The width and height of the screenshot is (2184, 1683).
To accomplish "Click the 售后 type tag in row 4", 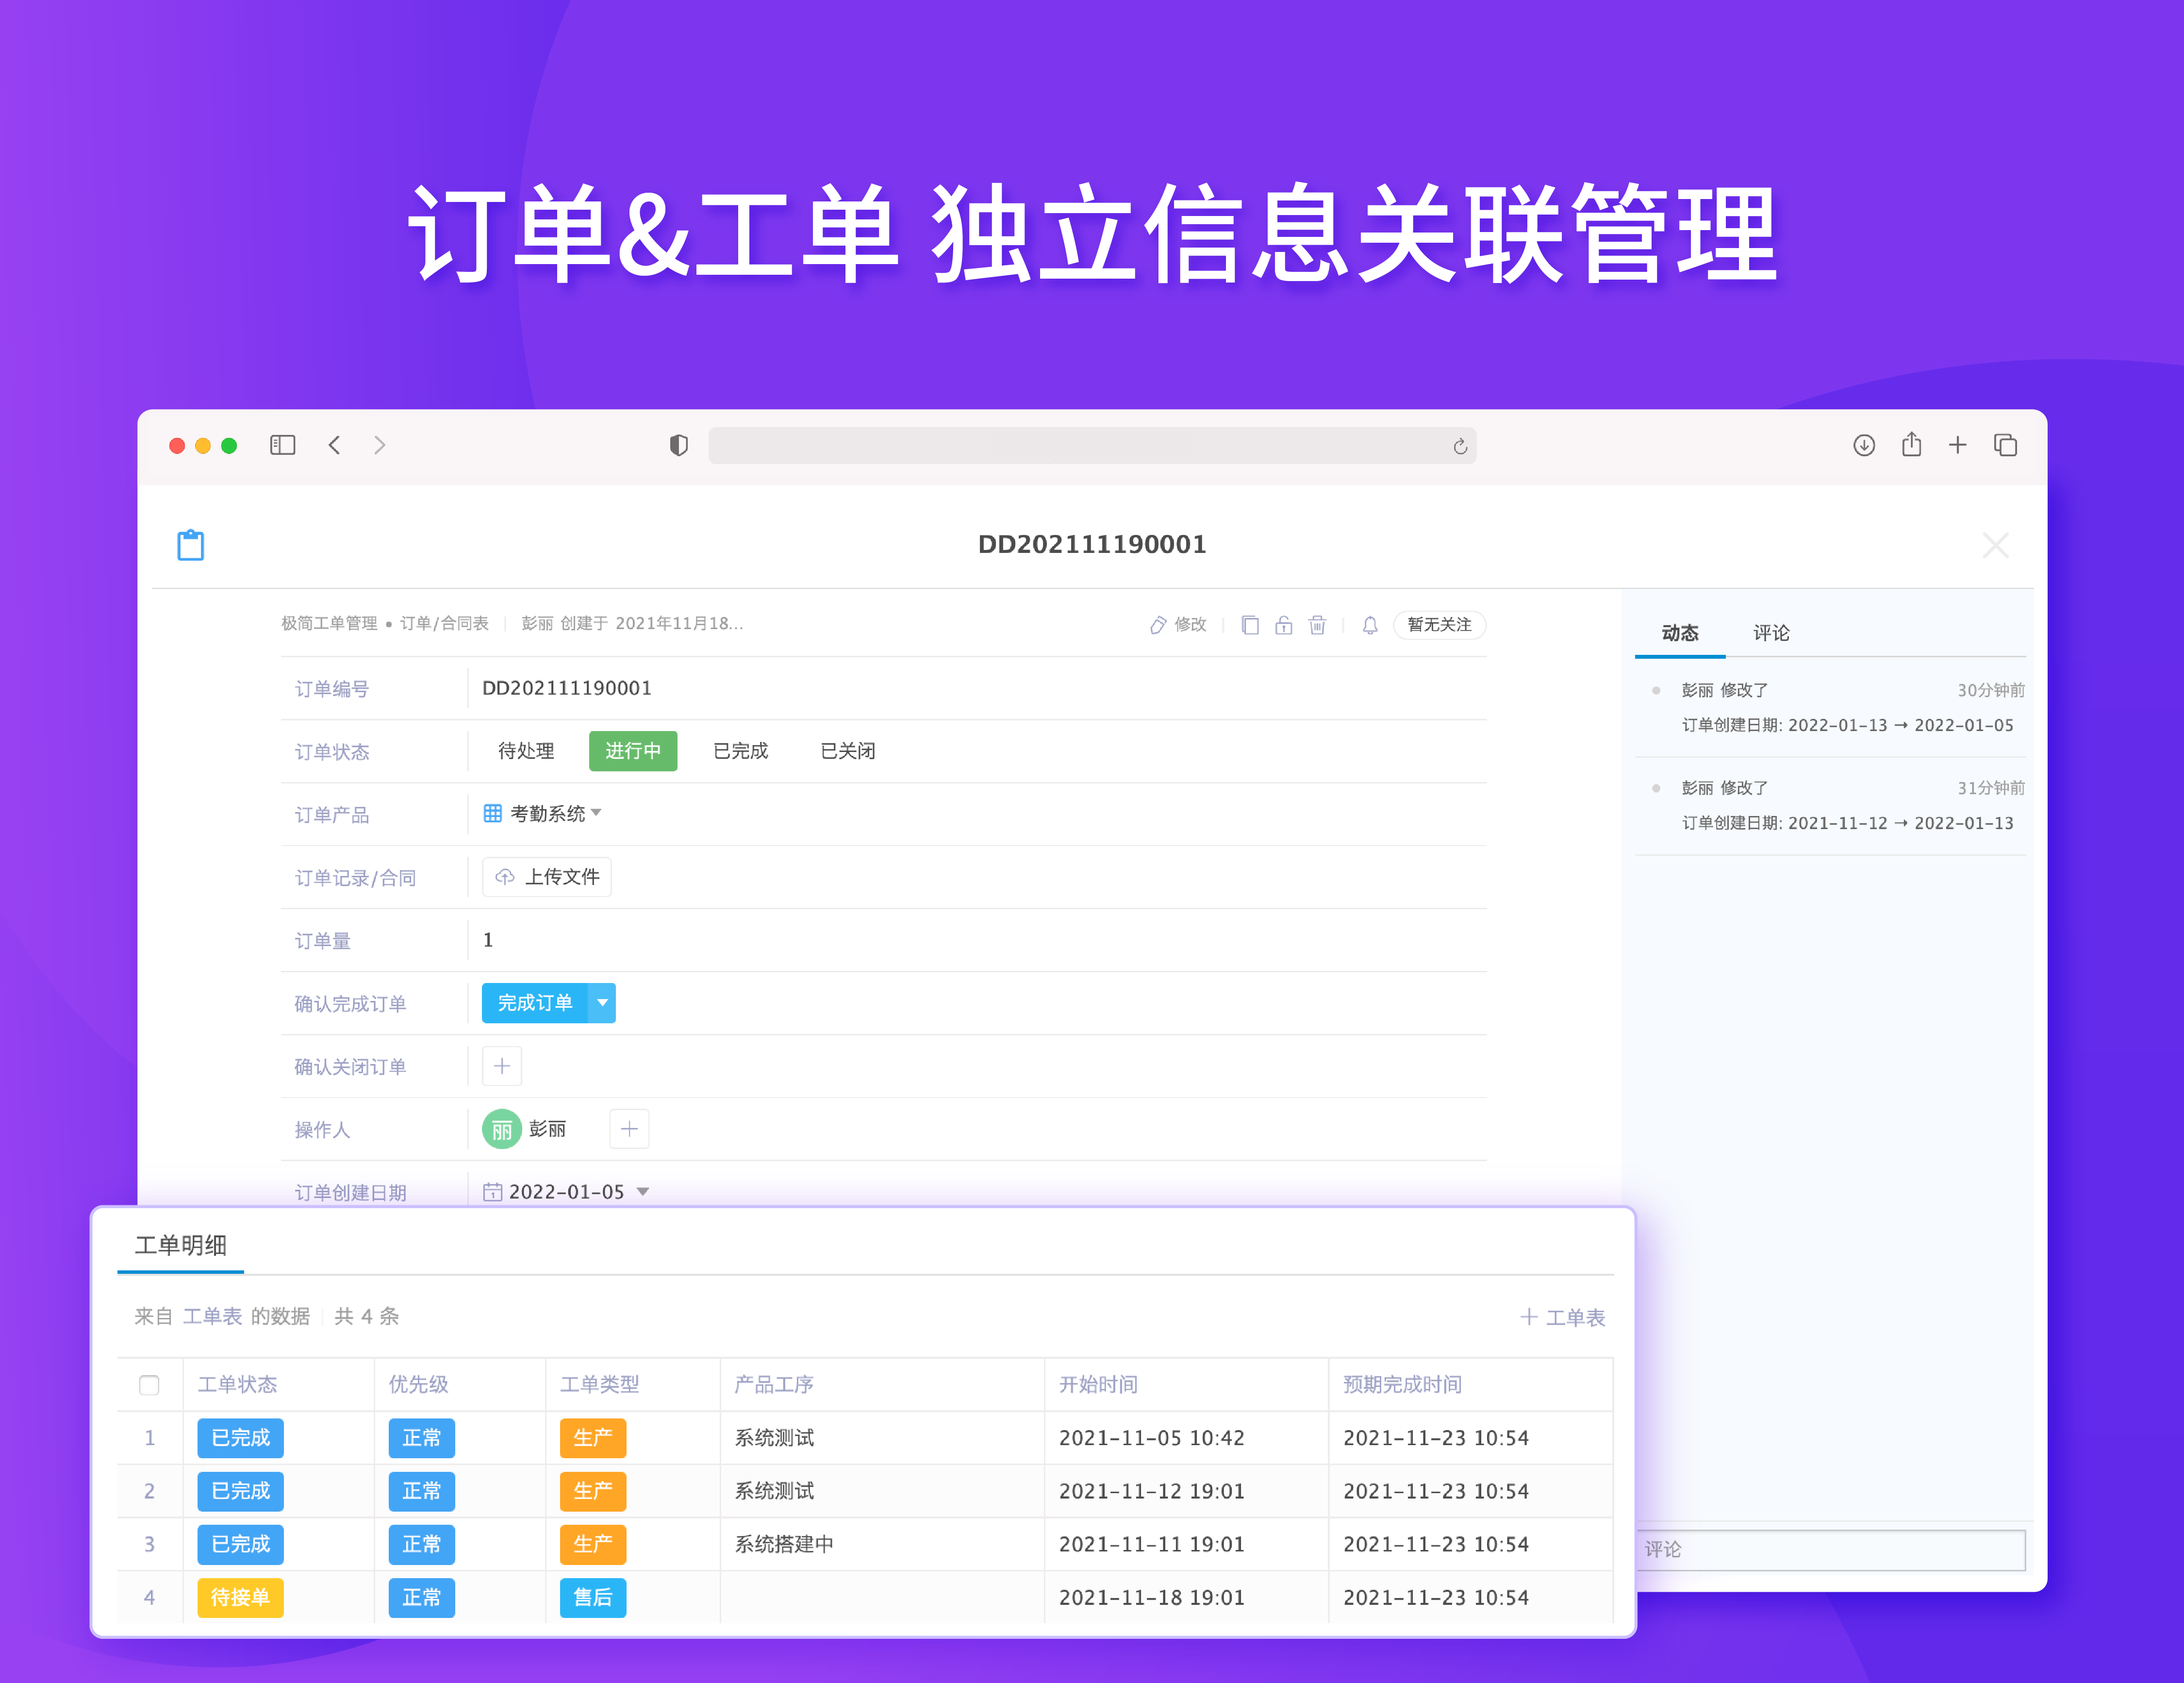I will coord(593,1597).
